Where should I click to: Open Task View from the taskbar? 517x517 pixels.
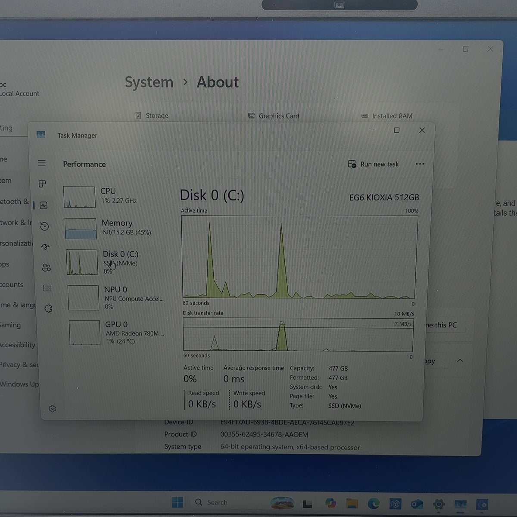307,503
